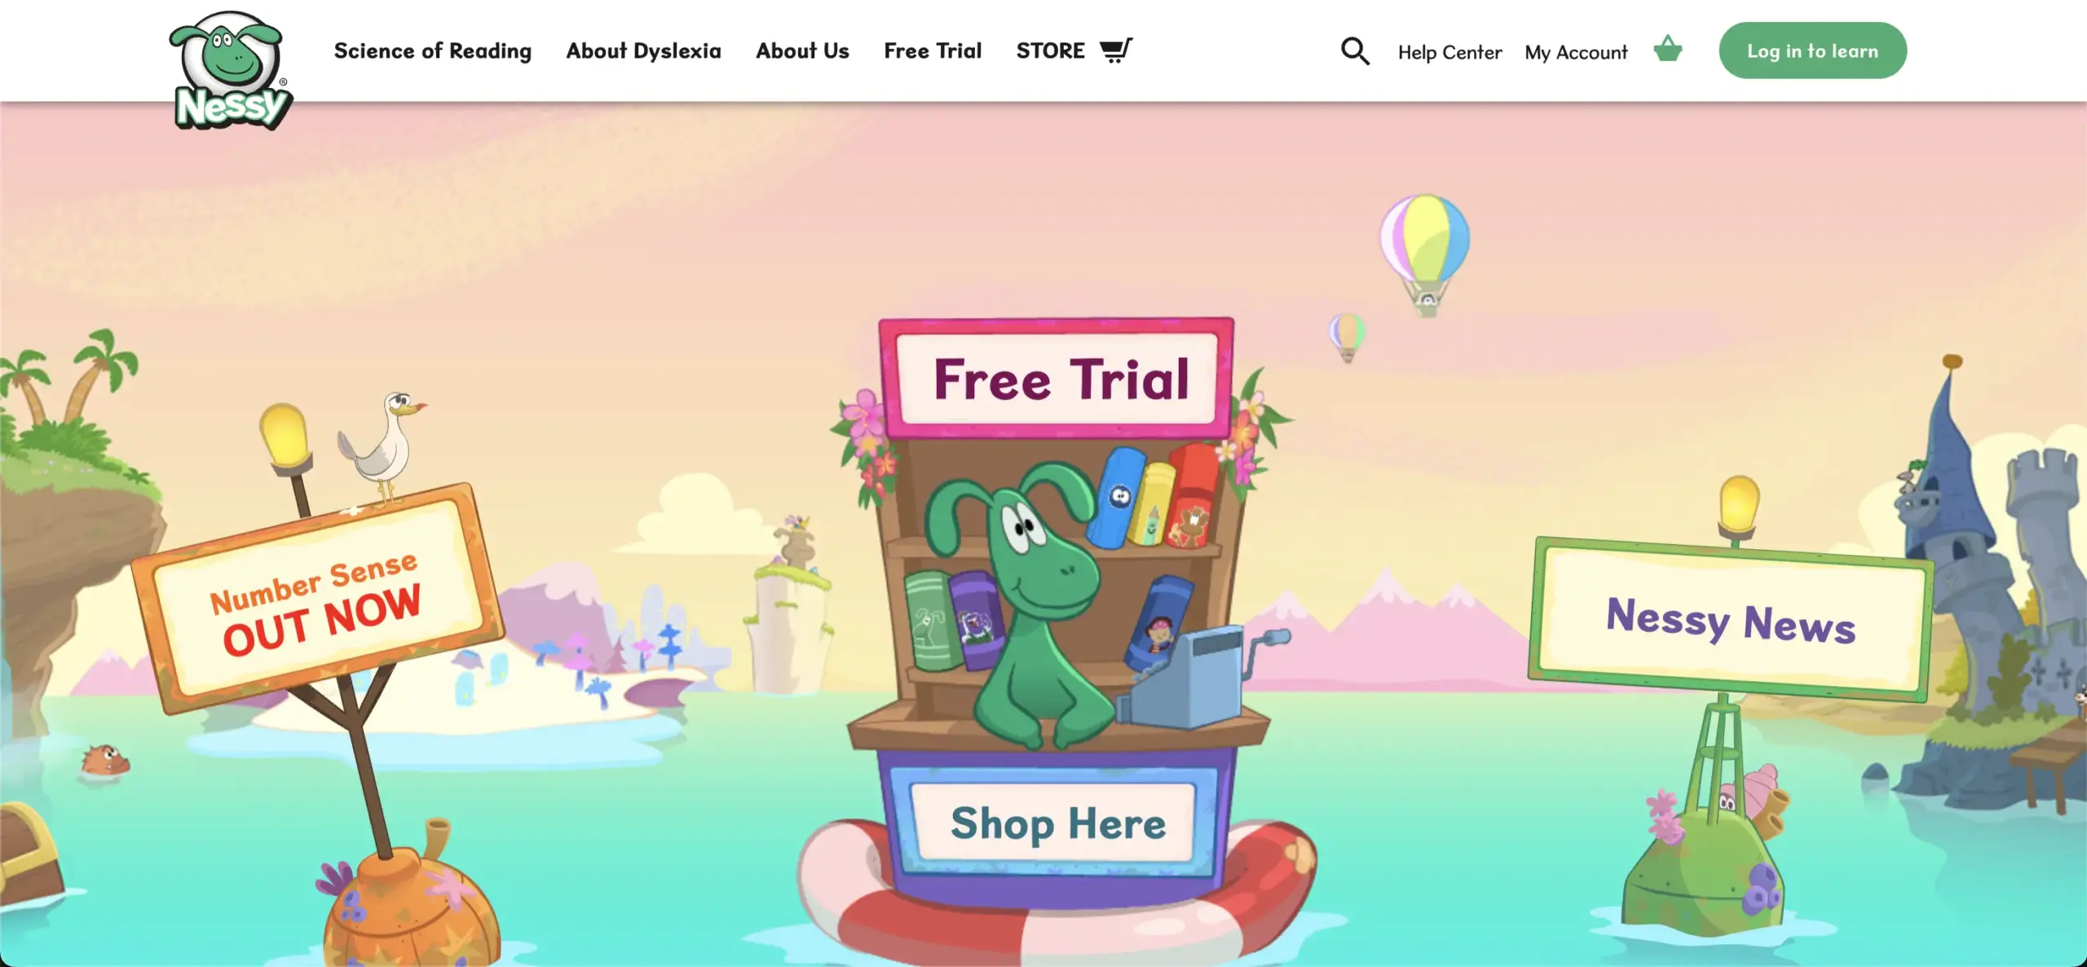
Task: Open the Nessy News signboard
Action: pyautogui.click(x=1731, y=619)
